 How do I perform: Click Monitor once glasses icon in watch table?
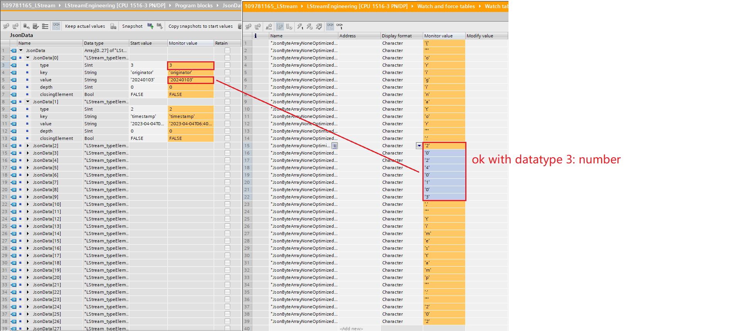[x=339, y=26]
